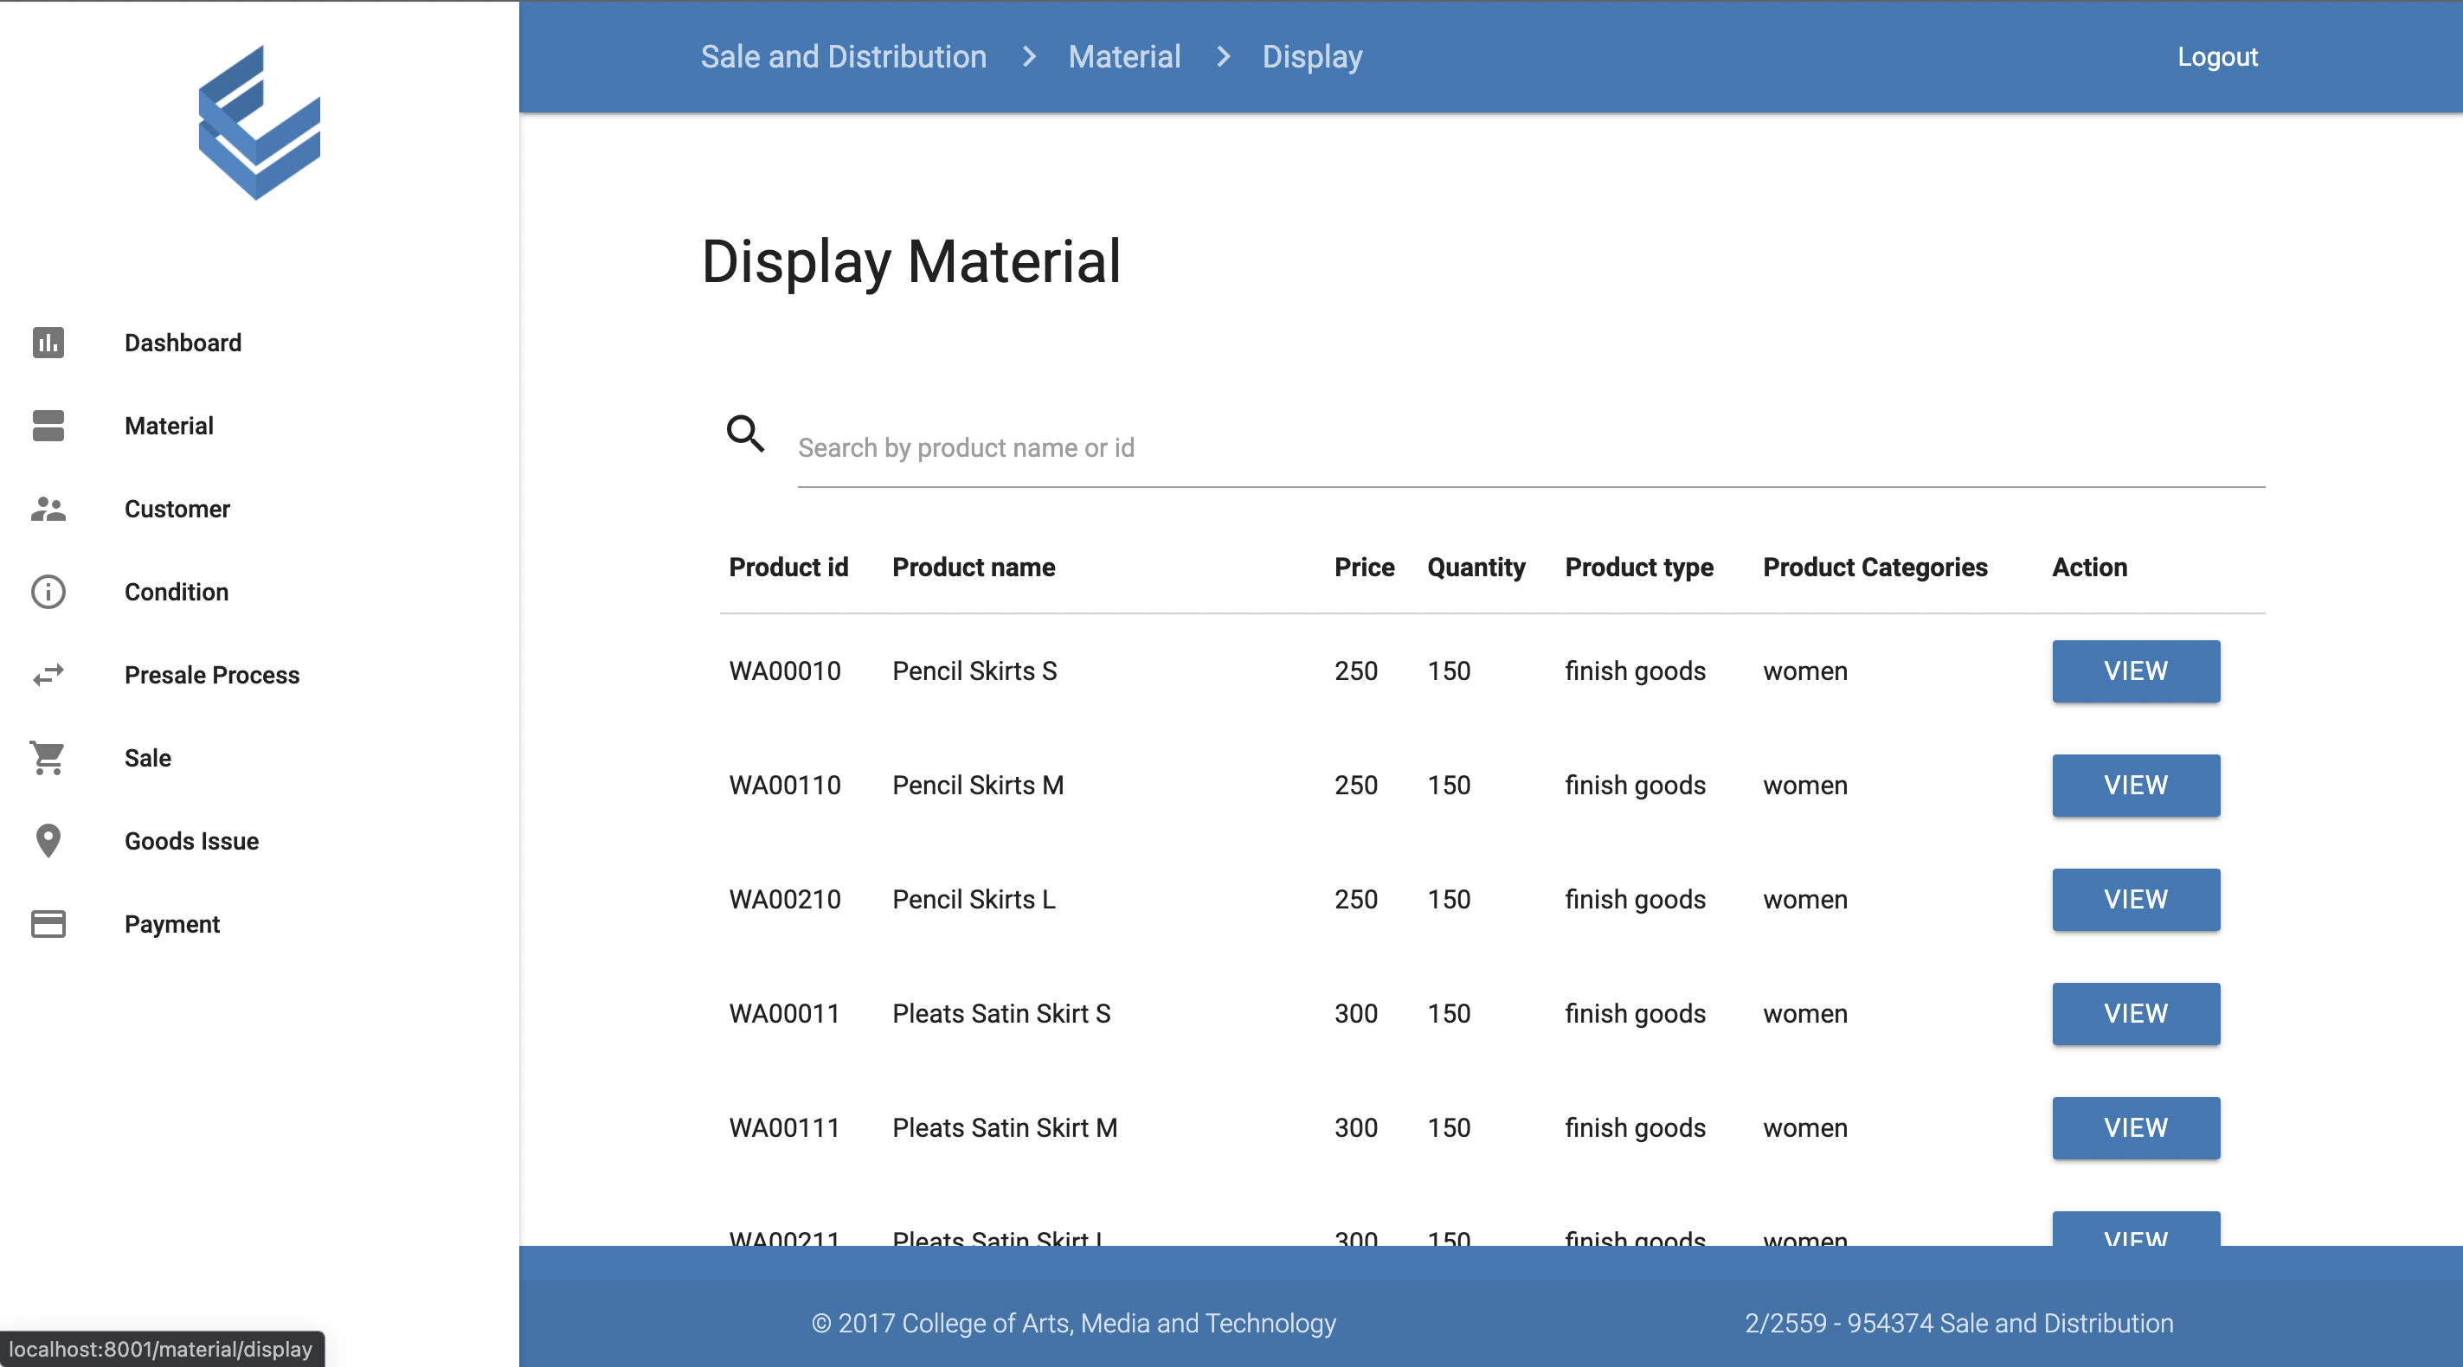The height and width of the screenshot is (1367, 2463).
Task: Click the Display Material page heading
Action: pyautogui.click(x=910, y=261)
